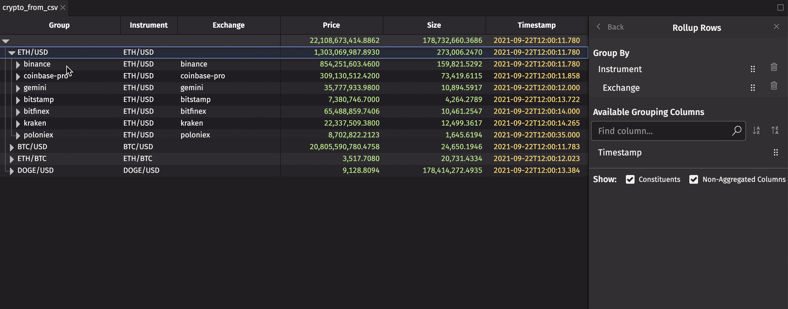Viewport: 788px width, 309px height.
Task: Close the Rollup Rows panel
Action: click(x=776, y=26)
